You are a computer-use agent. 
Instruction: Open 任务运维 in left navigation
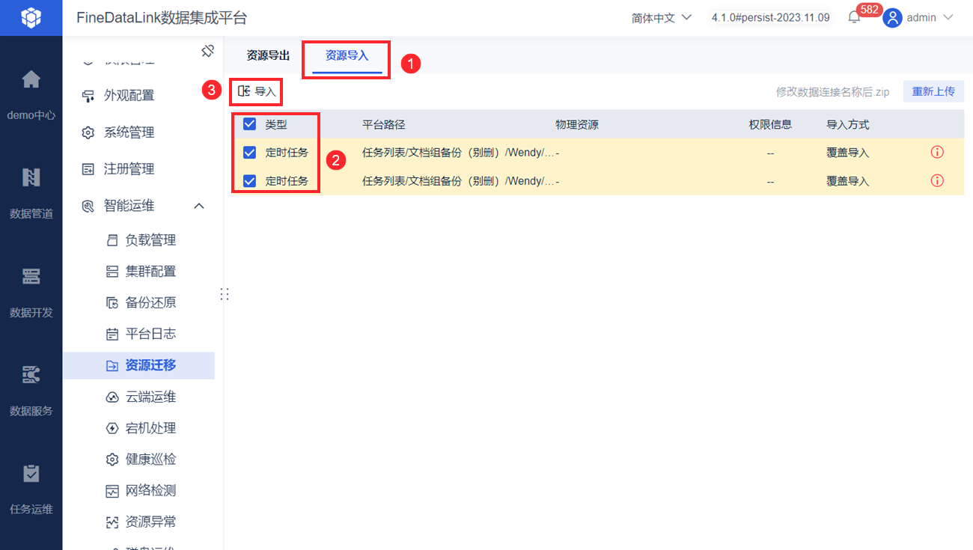coord(31,488)
